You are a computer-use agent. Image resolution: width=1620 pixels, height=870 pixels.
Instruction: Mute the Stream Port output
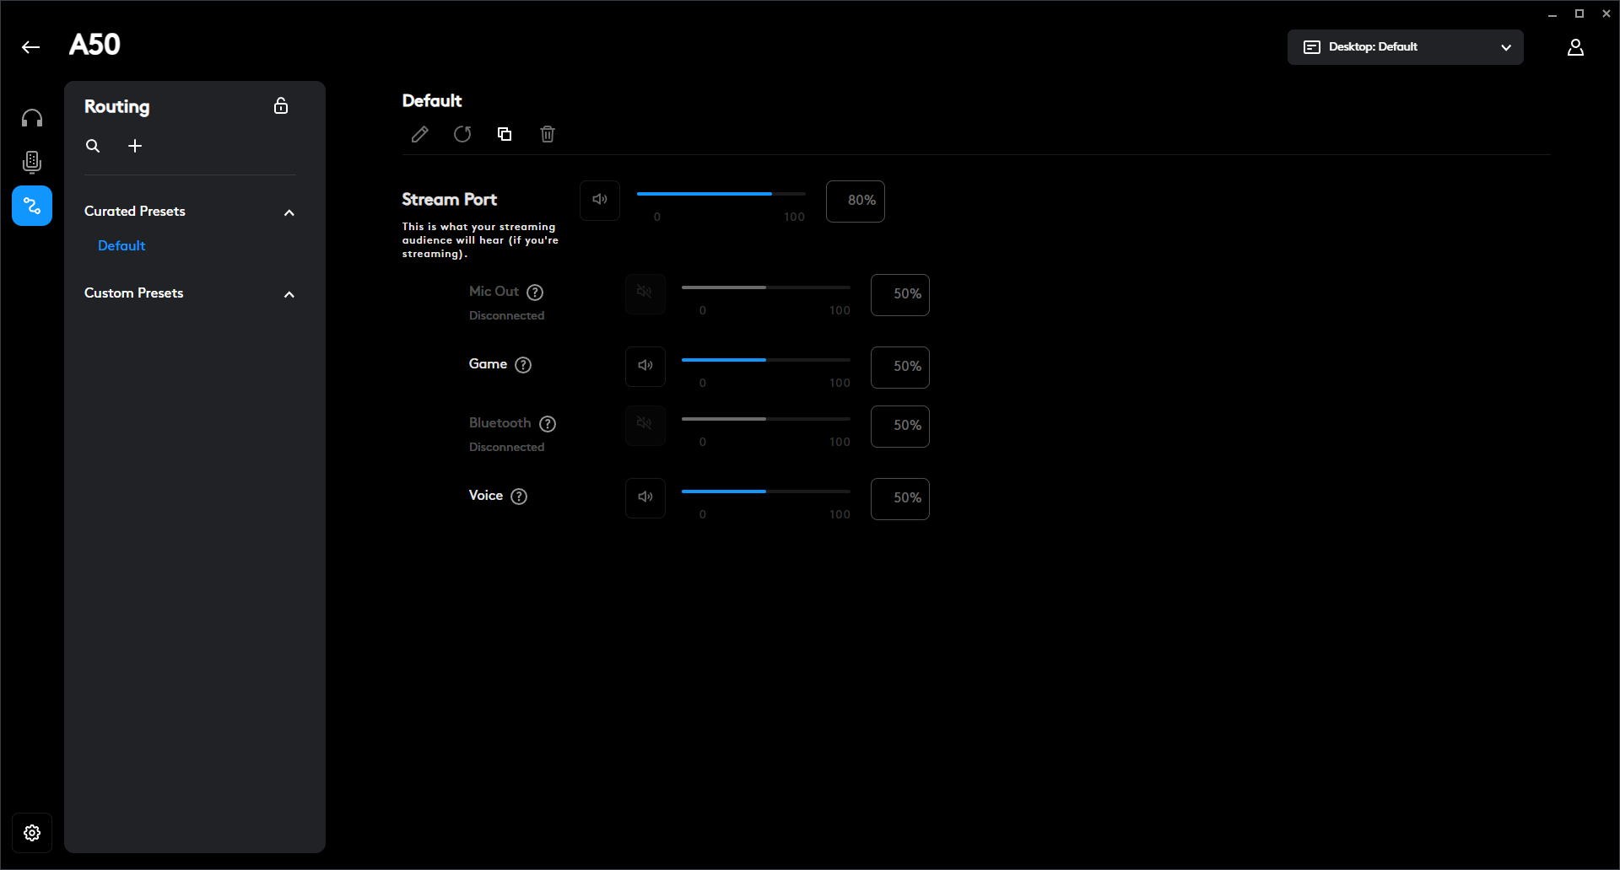600,200
